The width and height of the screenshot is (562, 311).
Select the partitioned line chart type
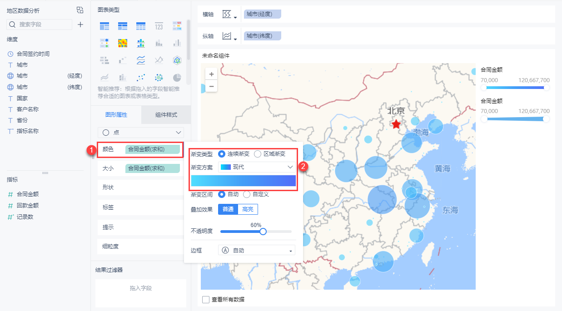[x=141, y=60]
